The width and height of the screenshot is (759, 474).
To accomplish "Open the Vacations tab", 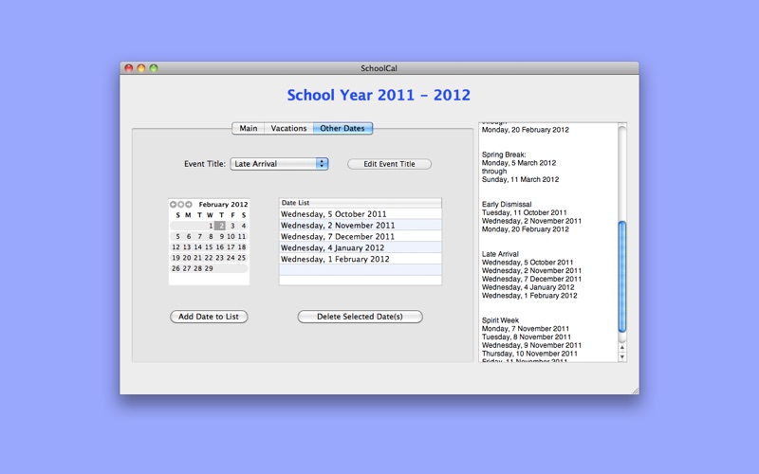I will click(288, 128).
